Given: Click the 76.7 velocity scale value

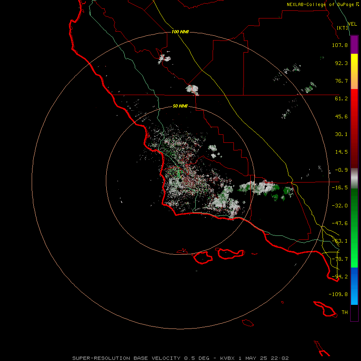Looking at the screenshot, I should 341,81.
